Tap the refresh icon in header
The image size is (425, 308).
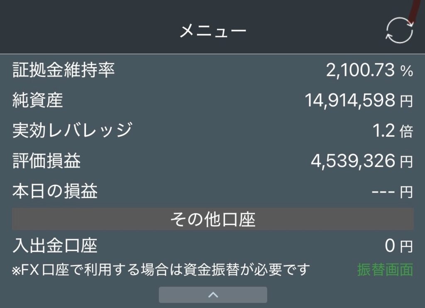click(x=400, y=31)
